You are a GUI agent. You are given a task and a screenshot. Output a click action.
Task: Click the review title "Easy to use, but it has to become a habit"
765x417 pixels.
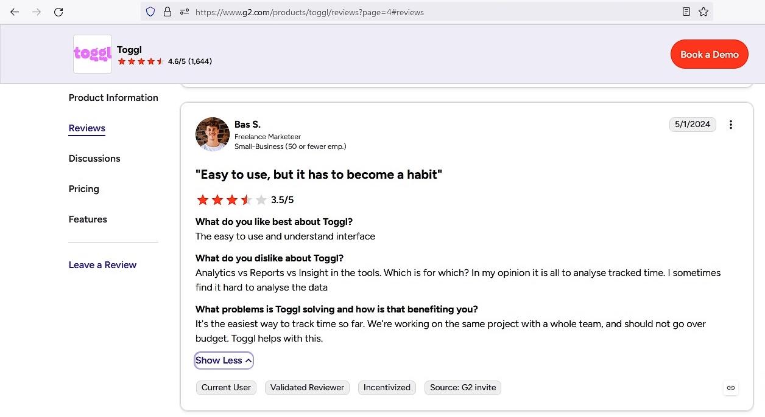click(319, 174)
